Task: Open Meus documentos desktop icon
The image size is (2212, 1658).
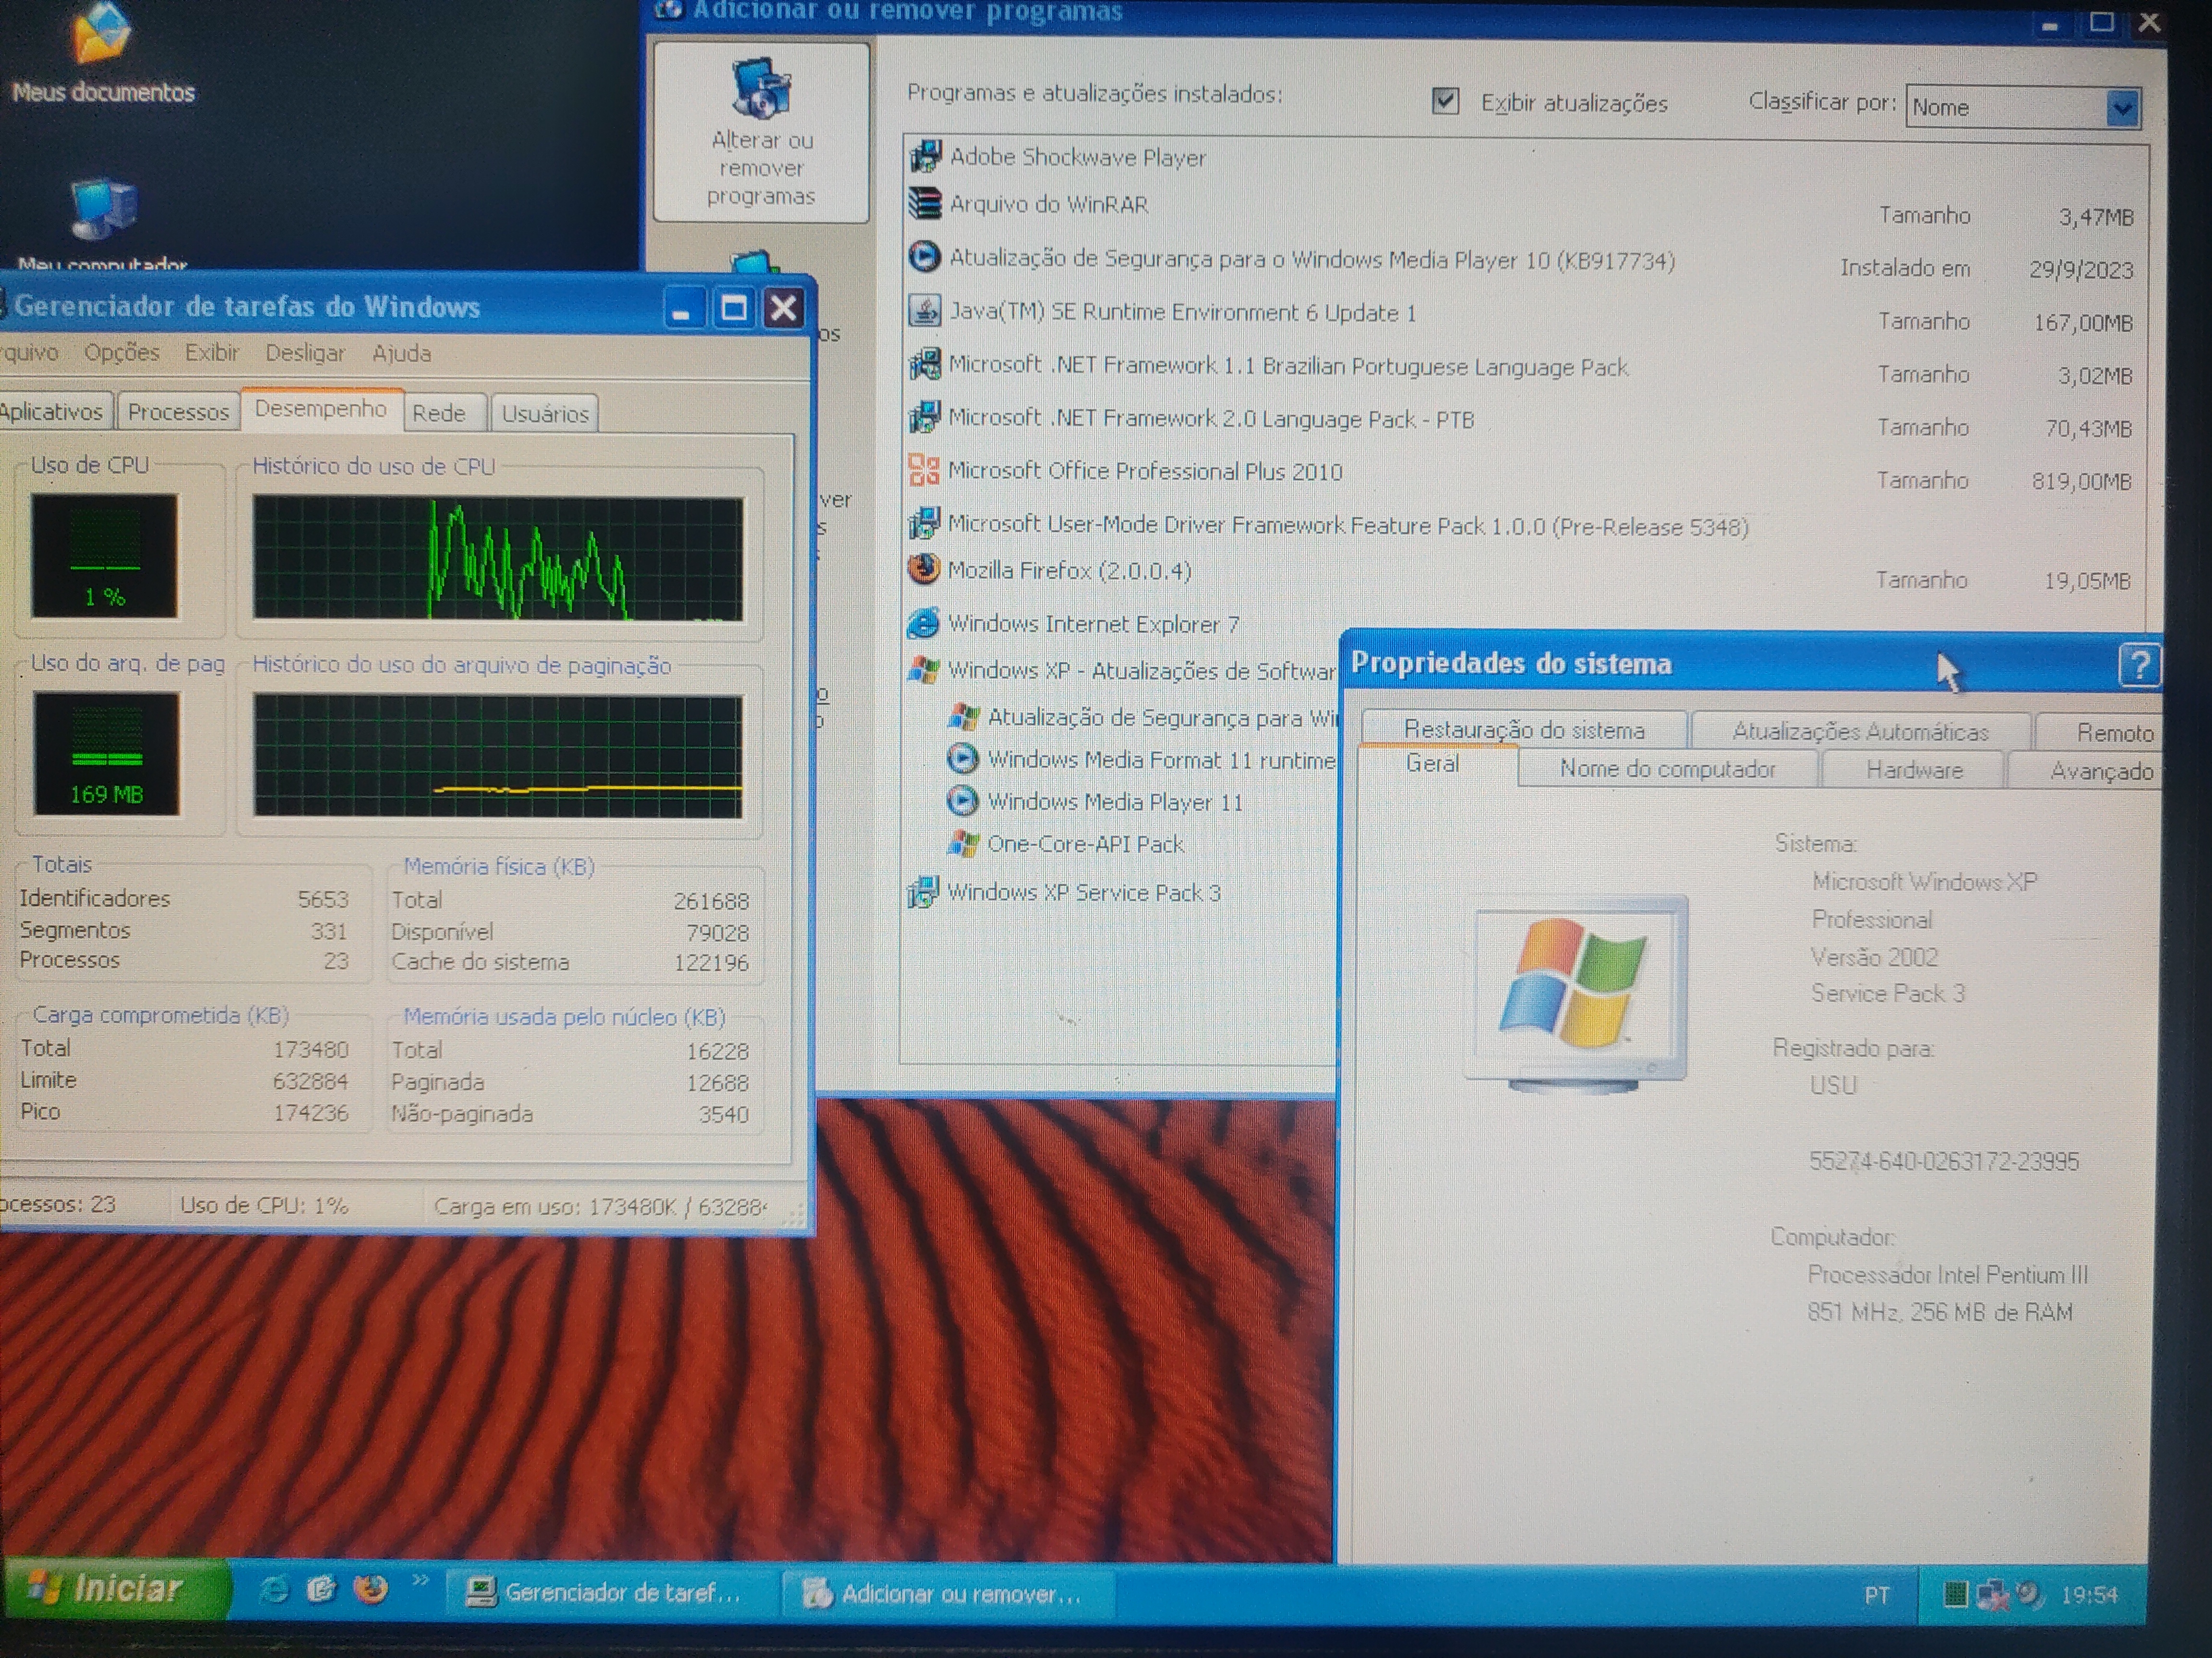Action: pyautogui.click(x=103, y=52)
